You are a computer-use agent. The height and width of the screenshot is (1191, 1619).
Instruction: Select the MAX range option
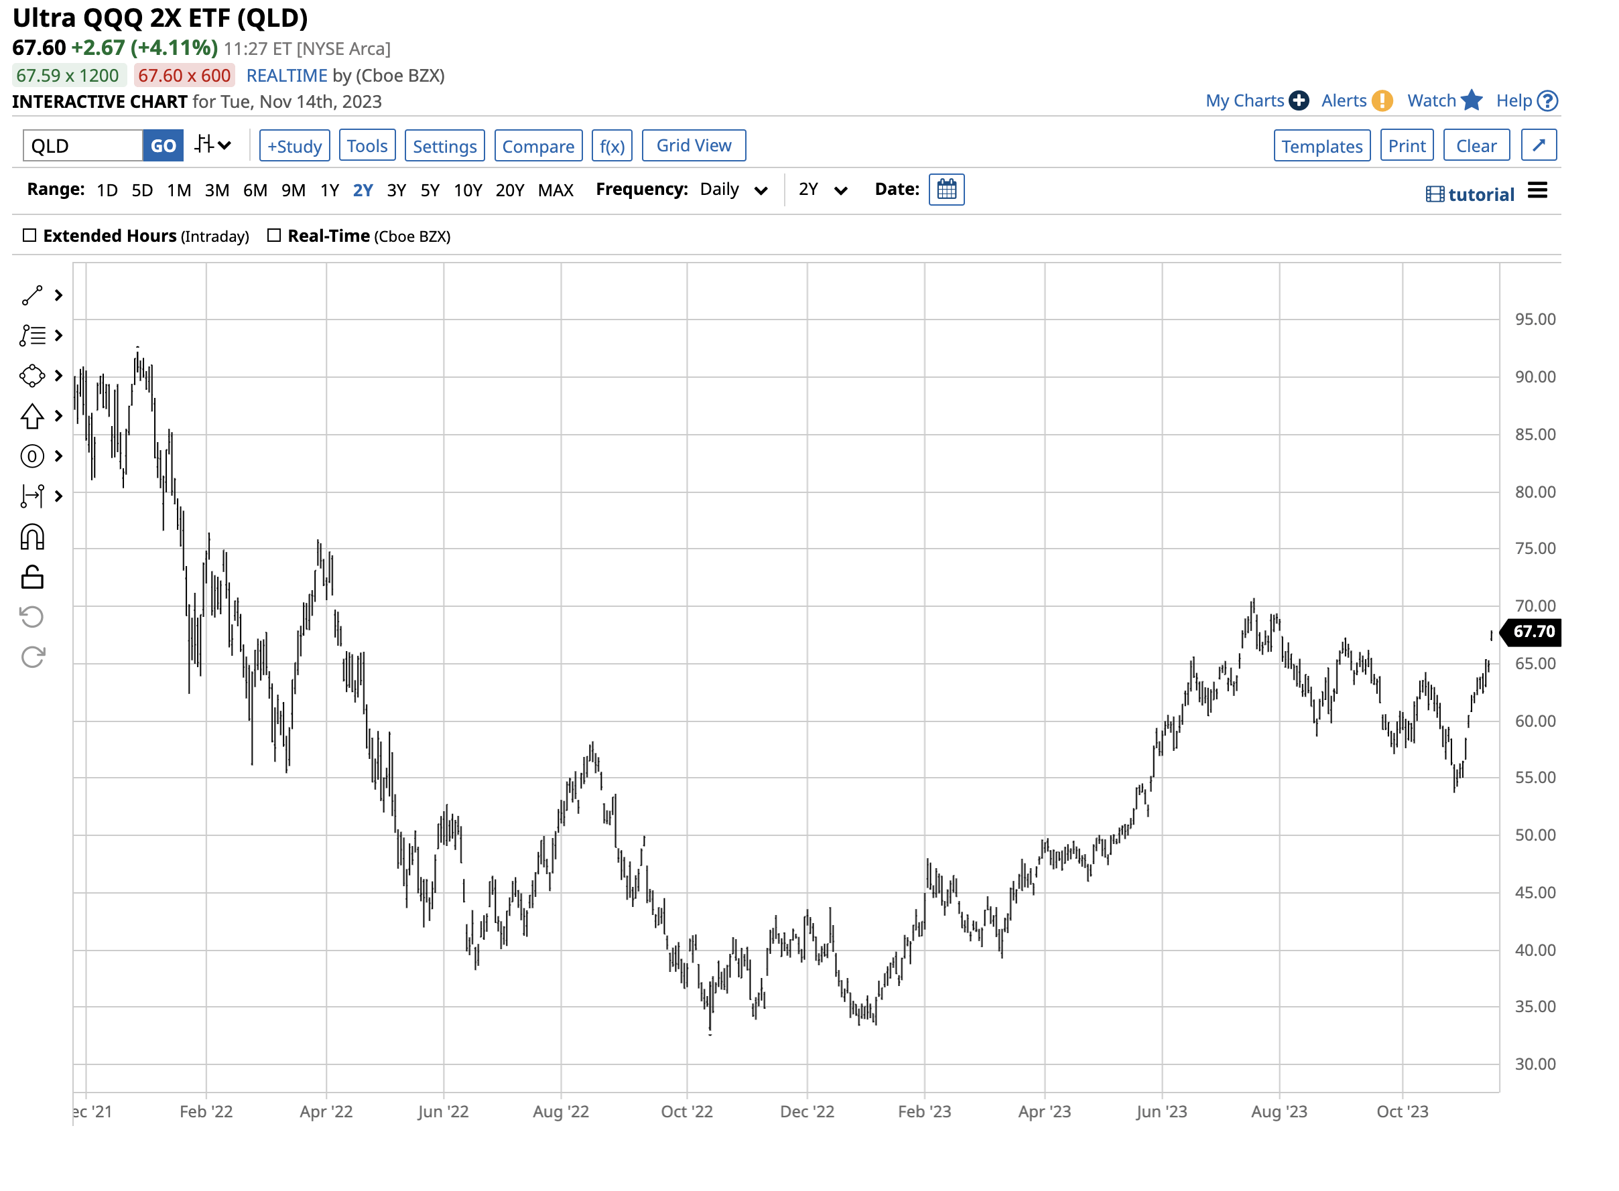coord(556,190)
